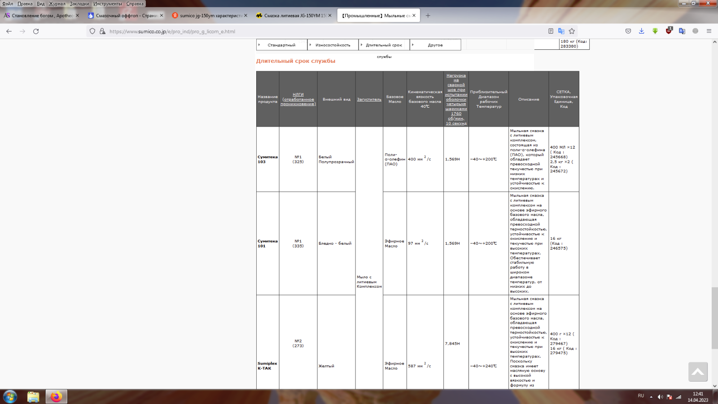
Task: Close the 'sumico jg-150ym' tab
Action: tap(245, 16)
